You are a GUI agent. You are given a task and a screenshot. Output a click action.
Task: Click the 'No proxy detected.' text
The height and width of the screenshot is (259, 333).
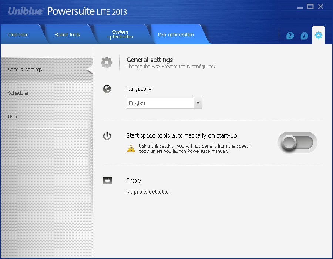[148, 192]
